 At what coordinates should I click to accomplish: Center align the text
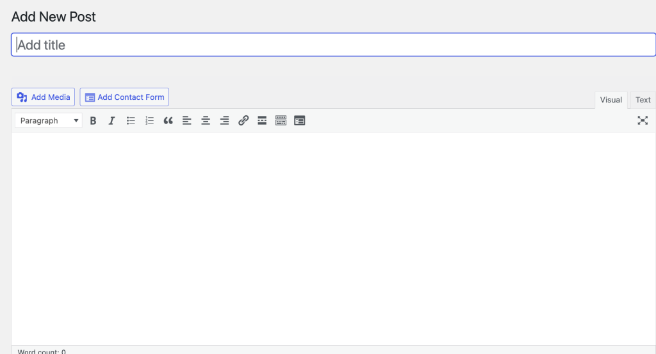pyautogui.click(x=206, y=120)
